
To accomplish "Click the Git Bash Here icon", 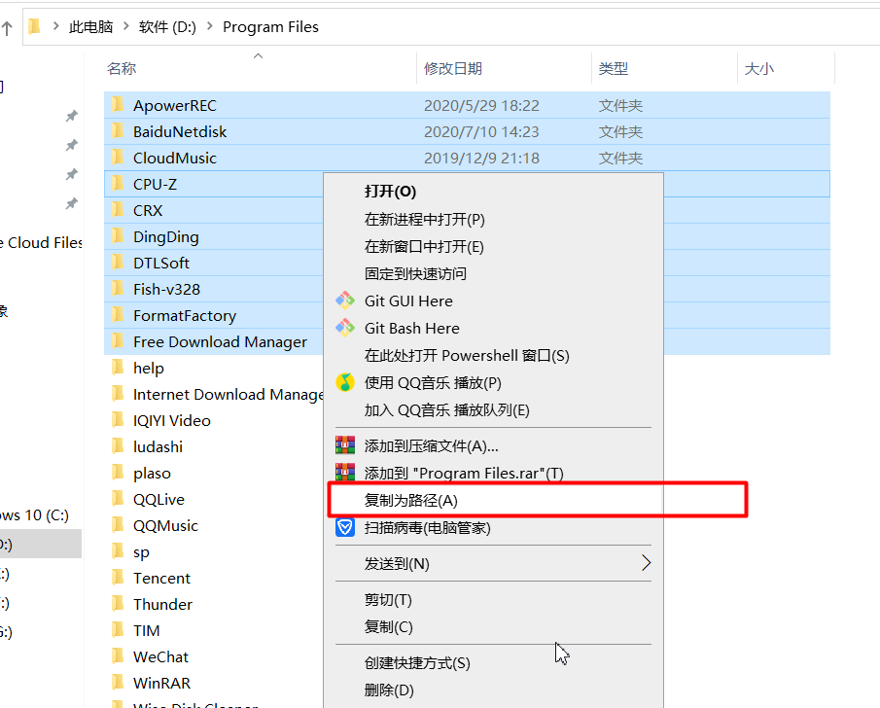I will (x=344, y=328).
